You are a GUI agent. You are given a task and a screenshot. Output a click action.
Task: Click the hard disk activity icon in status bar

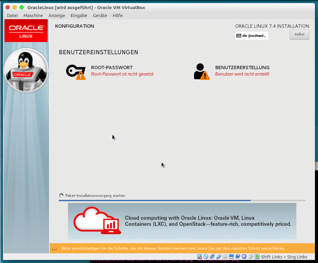(200, 256)
